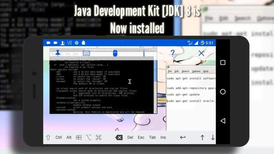Open the Options menu in the text editor
Screen dimensions: 274x154
coord(196,71)
